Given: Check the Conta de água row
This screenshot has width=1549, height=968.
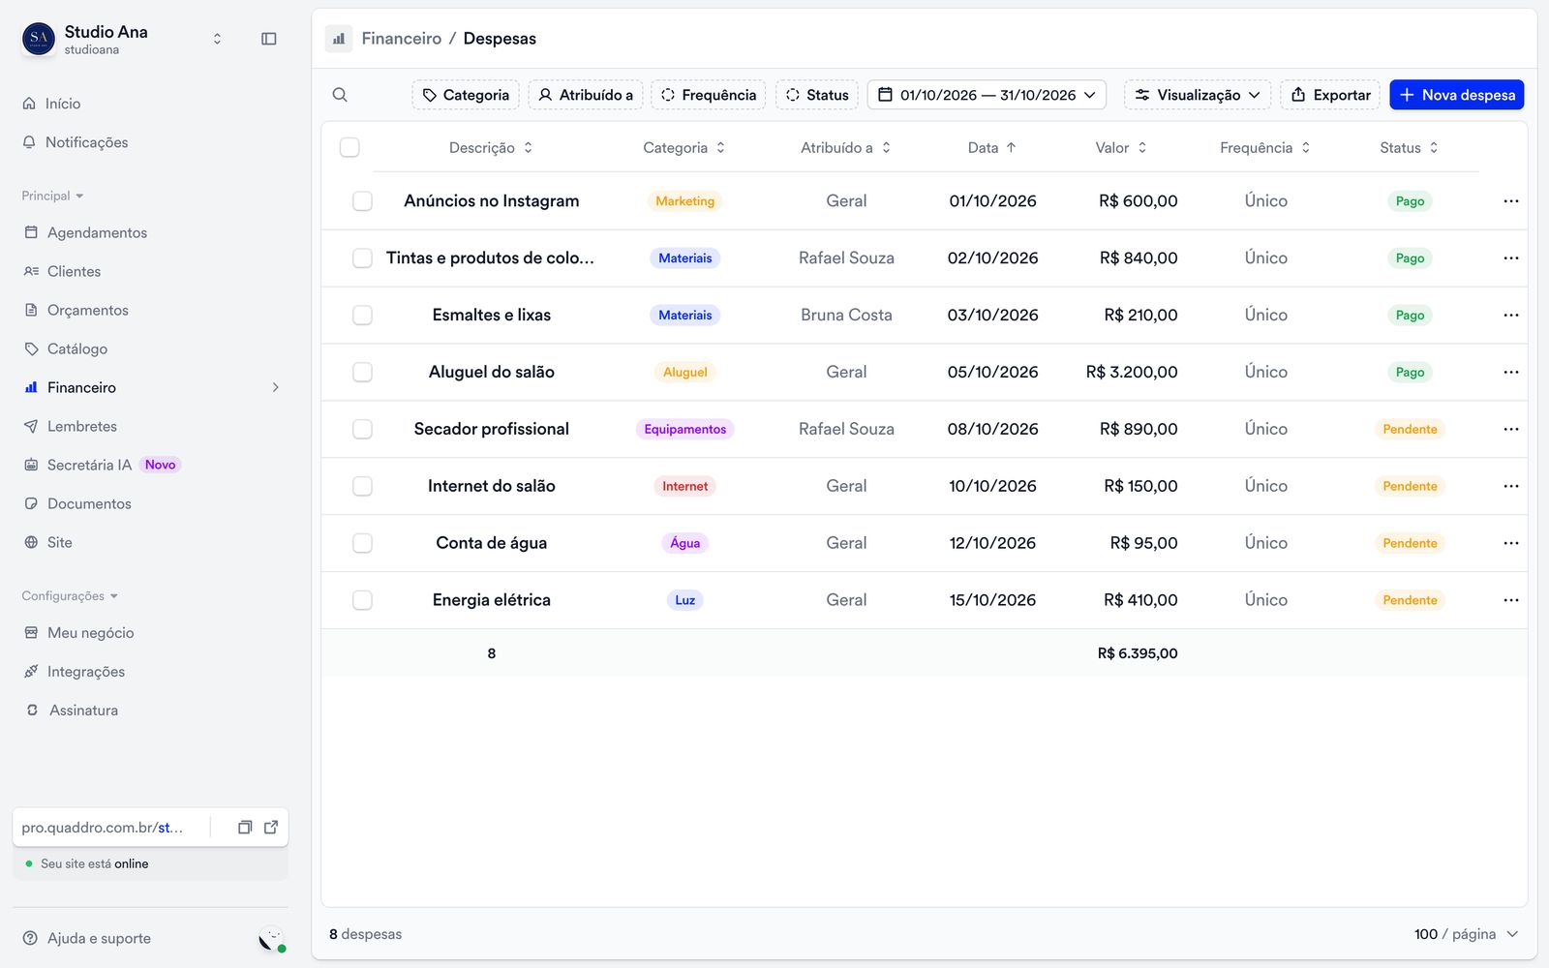Looking at the screenshot, I should pyautogui.click(x=362, y=543).
